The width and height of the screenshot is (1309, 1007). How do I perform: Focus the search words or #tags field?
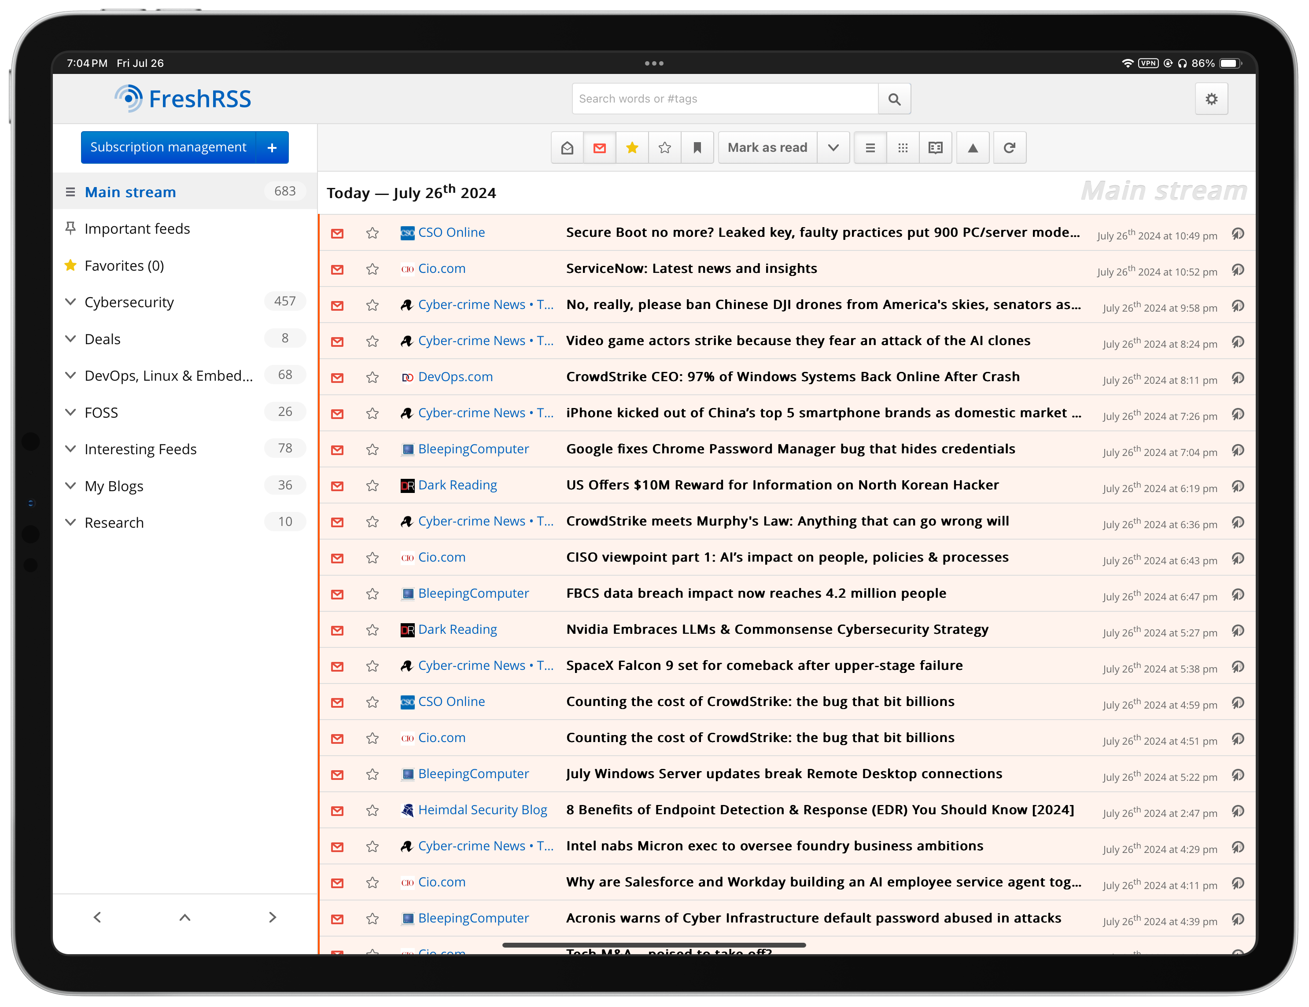point(725,99)
